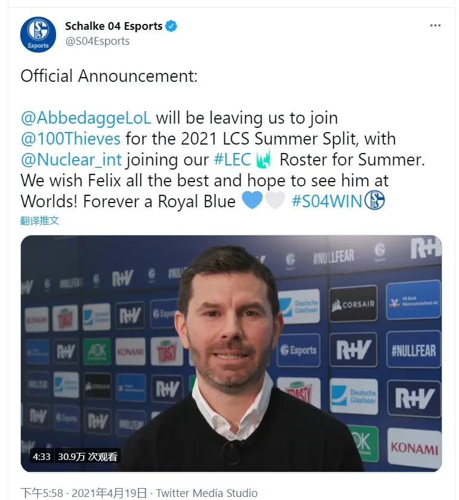Open the #LEC hashtag
This screenshot has height=500, width=459.
pyautogui.click(x=233, y=159)
